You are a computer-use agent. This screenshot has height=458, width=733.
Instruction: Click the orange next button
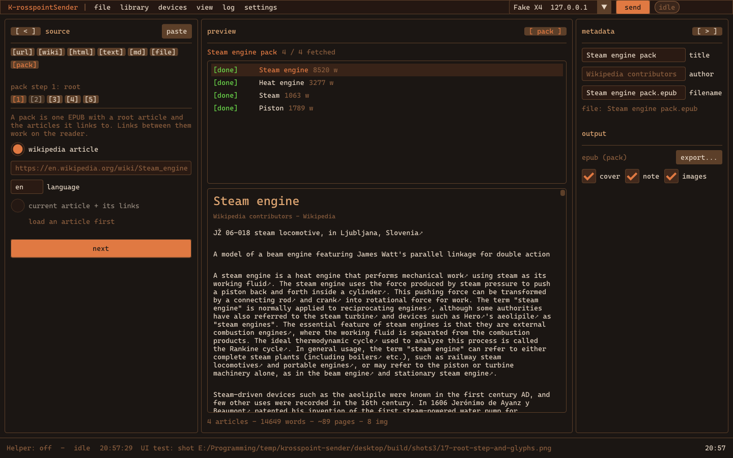pos(101,248)
